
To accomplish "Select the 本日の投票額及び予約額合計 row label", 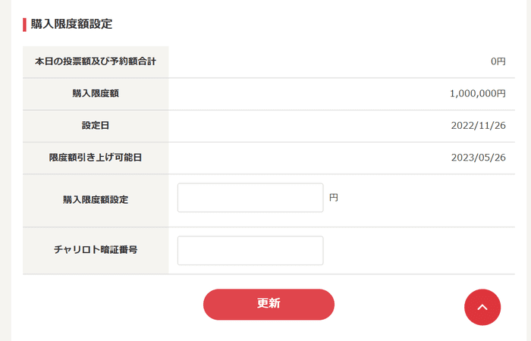I will tap(96, 61).
